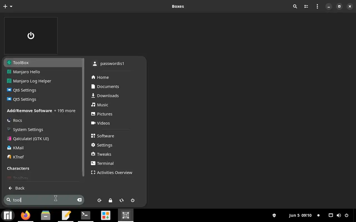Open KTnef from the list
Screen dimensions: 356x222
(x=43, y=157)
